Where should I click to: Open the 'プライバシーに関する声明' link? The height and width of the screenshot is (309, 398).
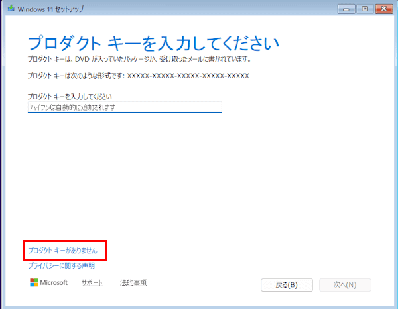tap(62, 266)
